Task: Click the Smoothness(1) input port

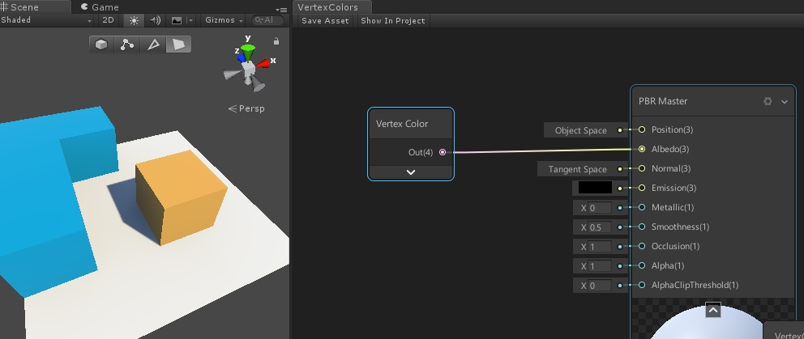Action: pyautogui.click(x=641, y=227)
